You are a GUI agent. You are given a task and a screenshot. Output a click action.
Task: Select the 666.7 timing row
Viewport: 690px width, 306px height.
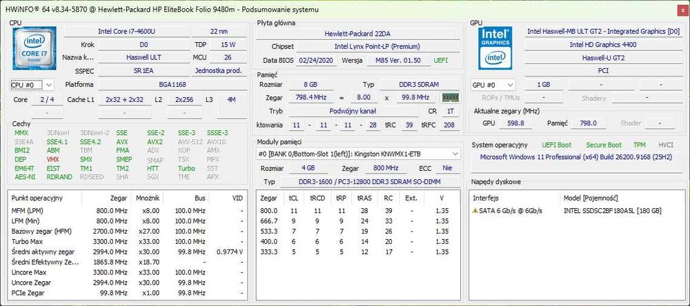click(357, 221)
